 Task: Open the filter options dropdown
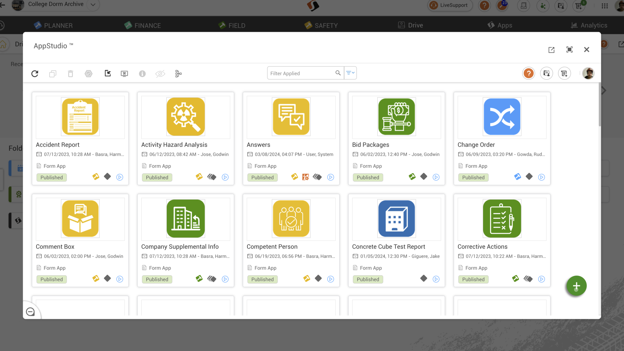(350, 73)
